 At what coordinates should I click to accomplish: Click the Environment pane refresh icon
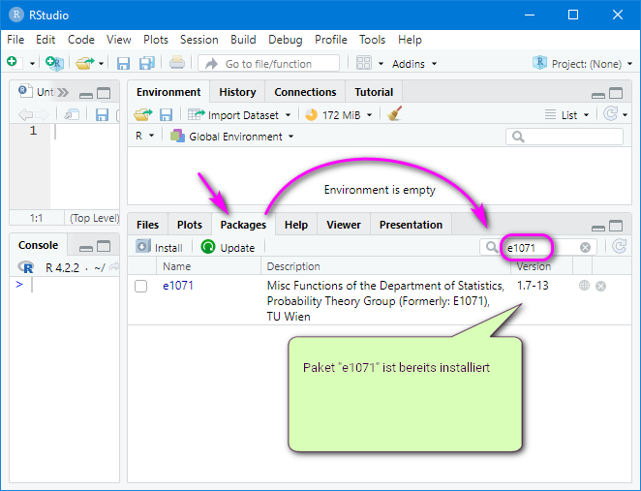click(x=610, y=114)
